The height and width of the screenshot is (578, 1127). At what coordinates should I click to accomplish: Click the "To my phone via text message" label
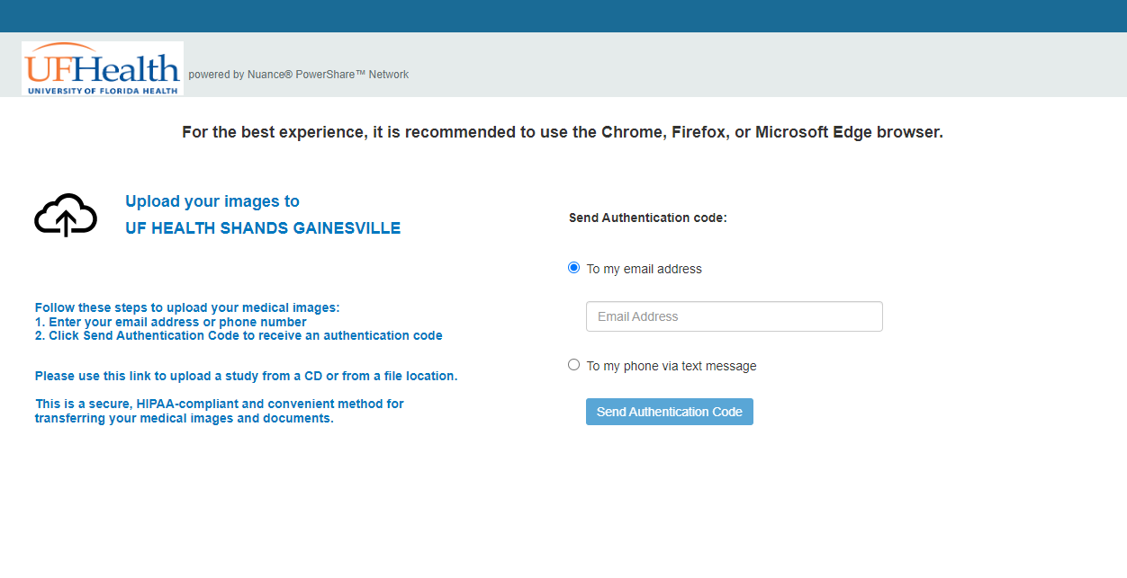click(x=672, y=366)
